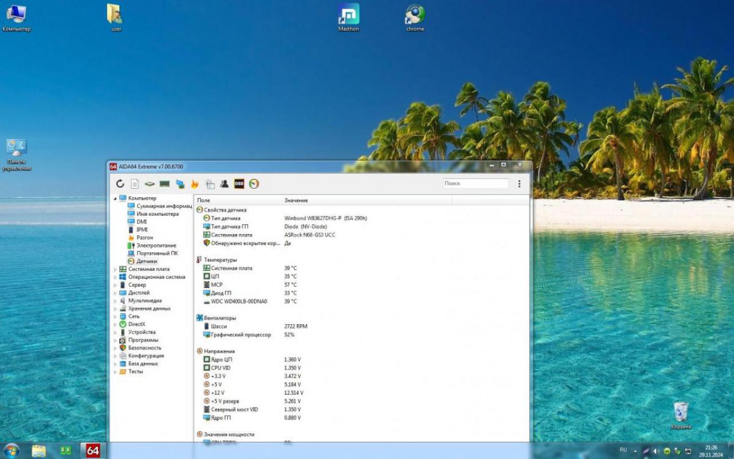Select the user folder desktop icon
The width and height of the screenshot is (734, 459).
coord(116,18)
